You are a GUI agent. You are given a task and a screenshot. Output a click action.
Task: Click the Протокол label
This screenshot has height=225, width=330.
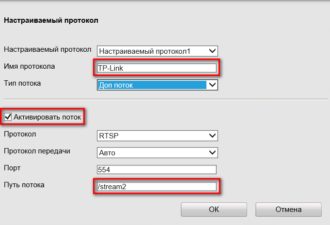[20, 134]
